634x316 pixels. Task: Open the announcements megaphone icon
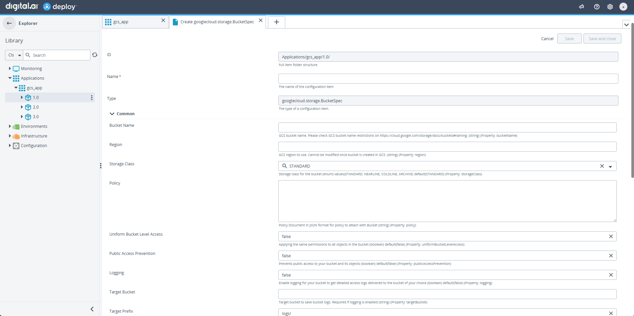pyautogui.click(x=581, y=7)
